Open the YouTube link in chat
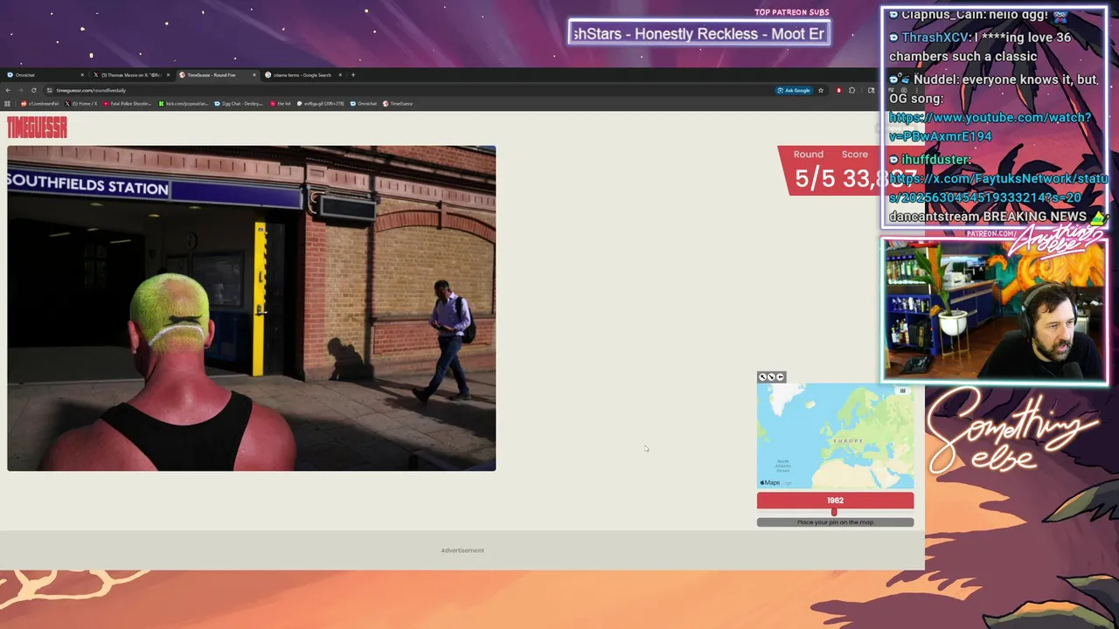This screenshot has height=629, width=1119. (x=990, y=127)
